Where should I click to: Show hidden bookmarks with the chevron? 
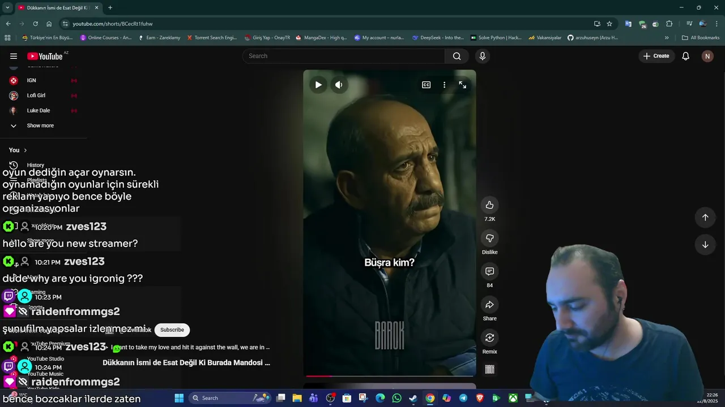(x=667, y=38)
